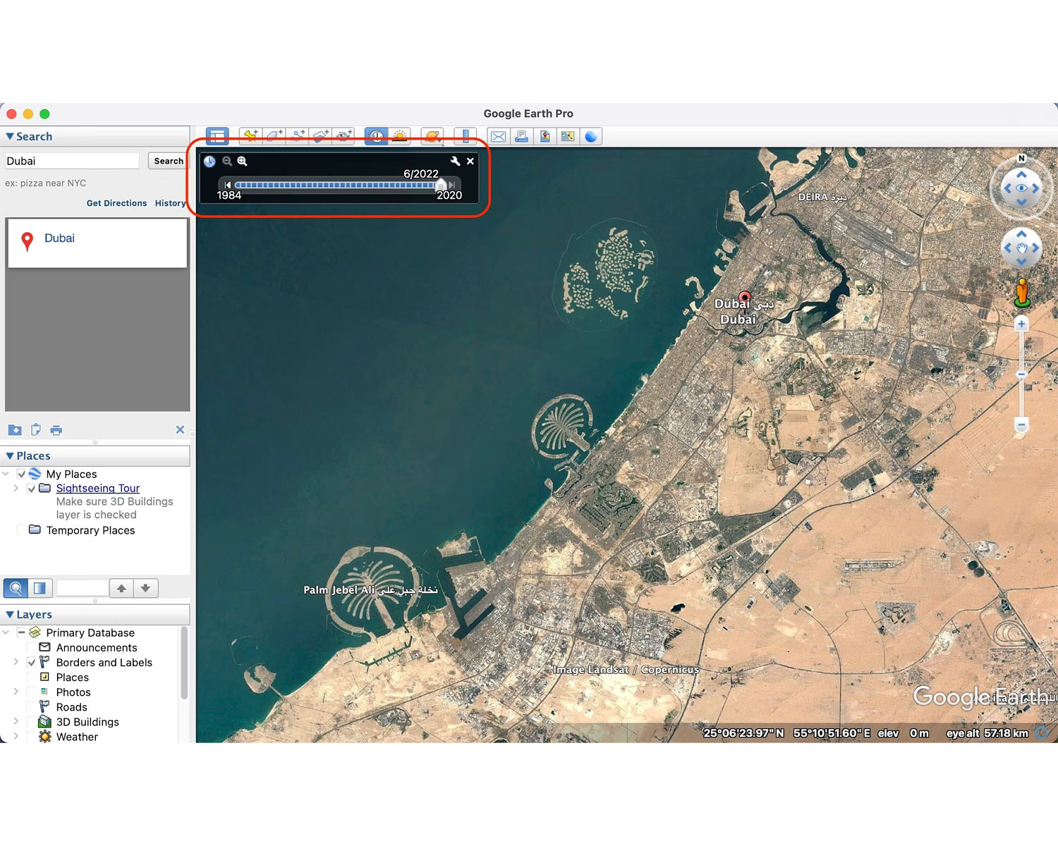Screen dimensions: 1058x846
Task: Open time slider wrench options
Action: point(455,161)
